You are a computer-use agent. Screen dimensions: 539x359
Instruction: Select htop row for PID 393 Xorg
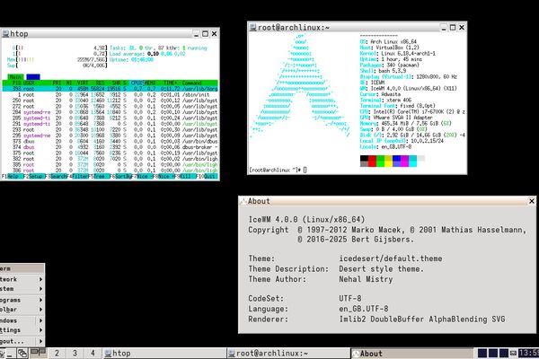pos(110,89)
